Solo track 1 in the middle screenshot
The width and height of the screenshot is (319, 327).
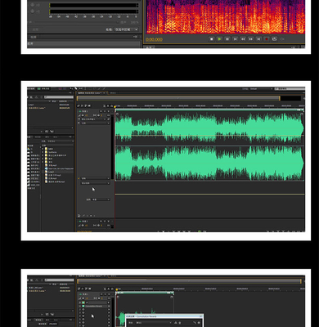[x=105, y=111]
